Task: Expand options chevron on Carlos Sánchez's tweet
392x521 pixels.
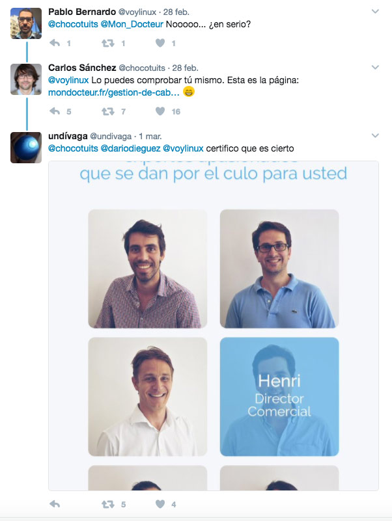Action: click(375, 68)
